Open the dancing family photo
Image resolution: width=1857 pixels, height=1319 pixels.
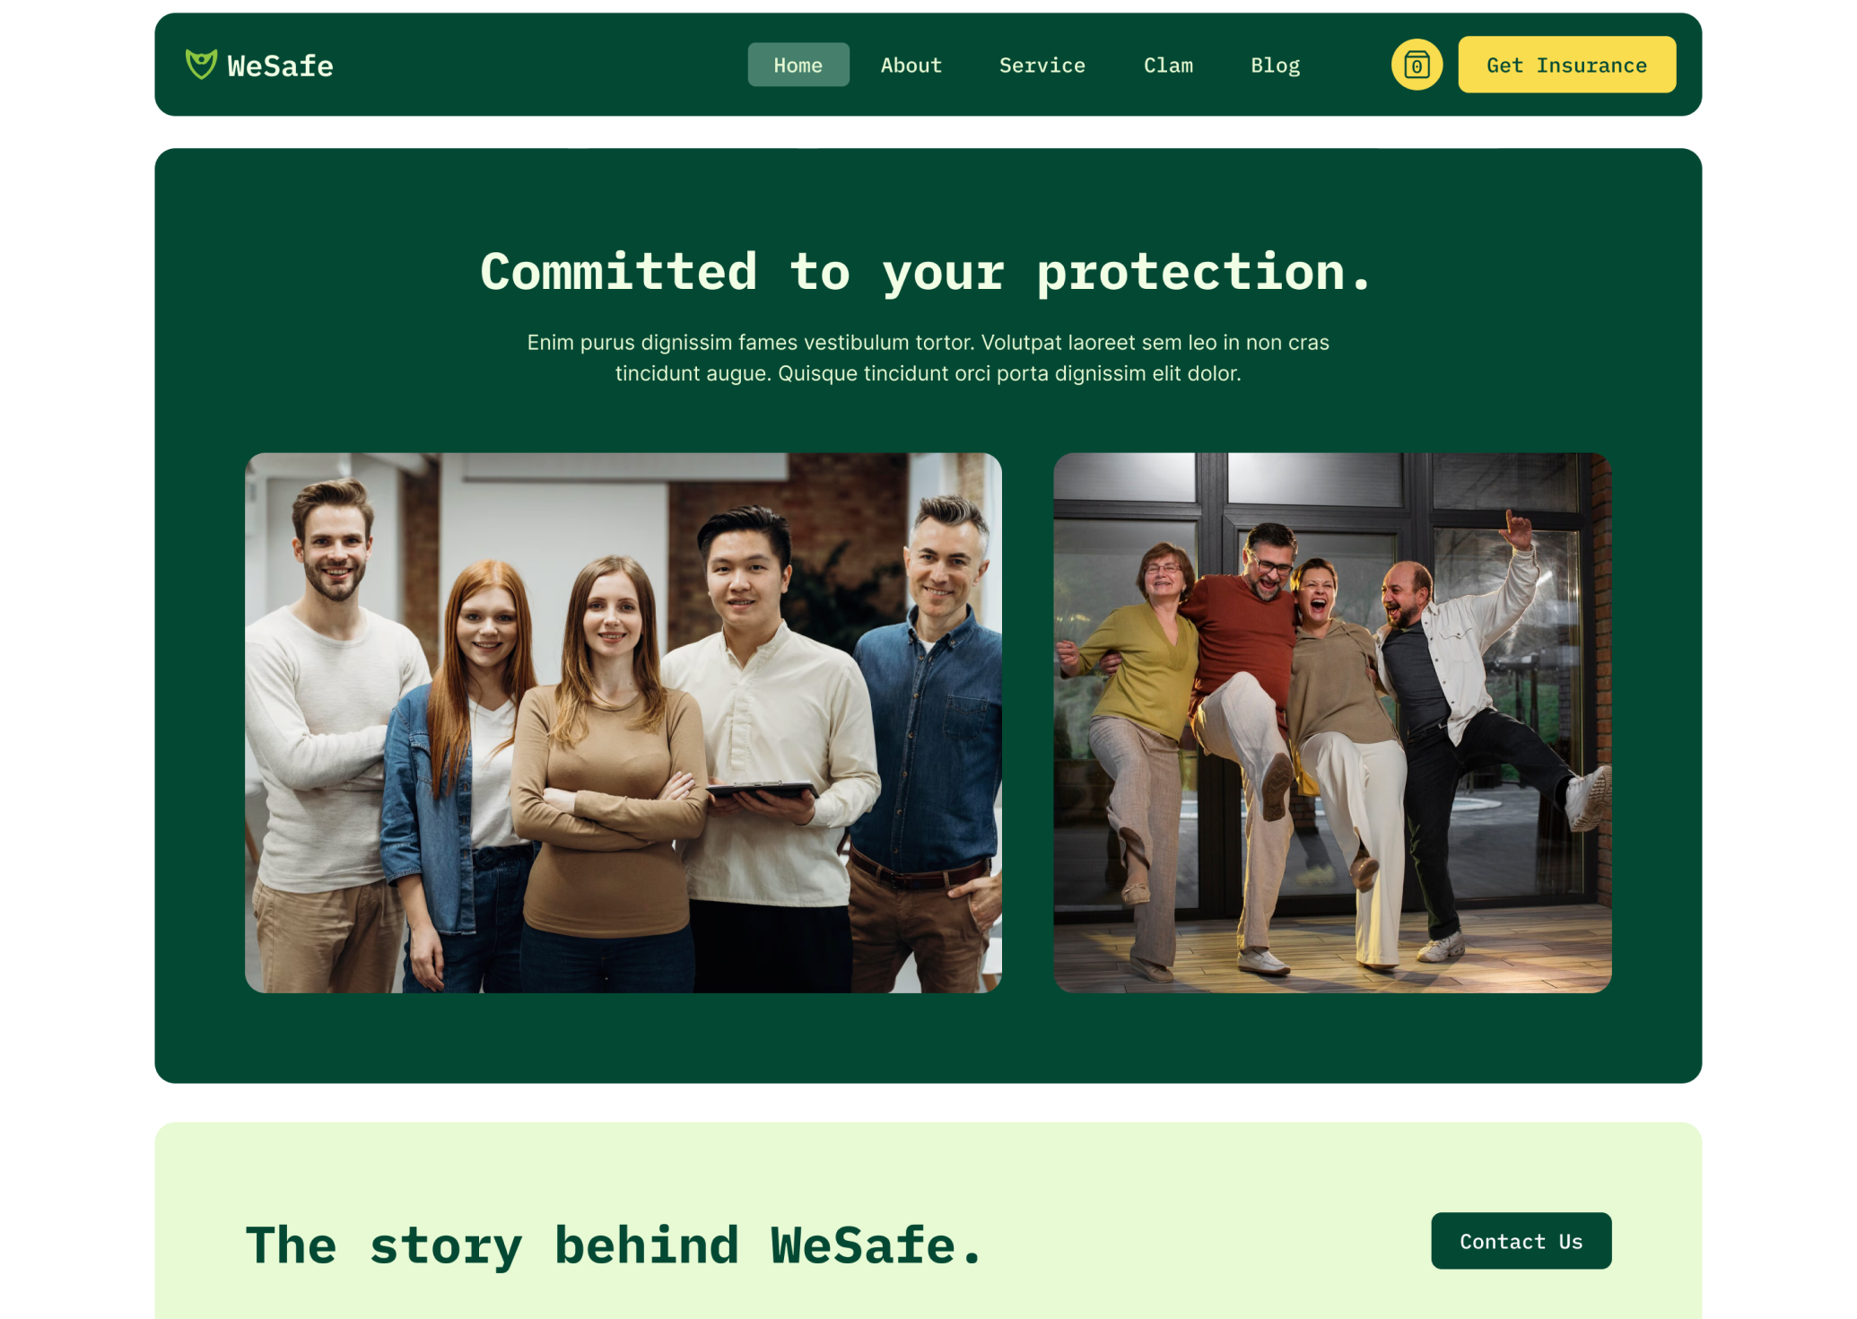(x=1332, y=722)
